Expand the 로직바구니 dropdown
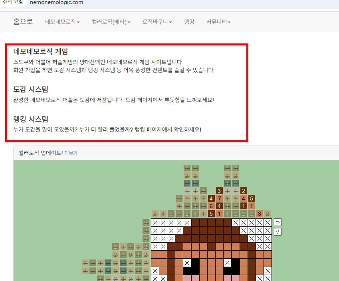Screen dimensions: 339x281 [157, 22]
